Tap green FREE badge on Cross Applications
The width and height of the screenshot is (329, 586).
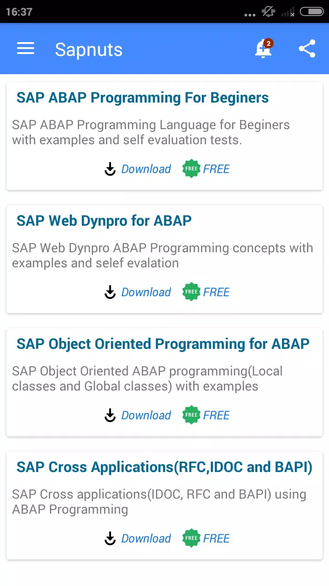tap(191, 538)
